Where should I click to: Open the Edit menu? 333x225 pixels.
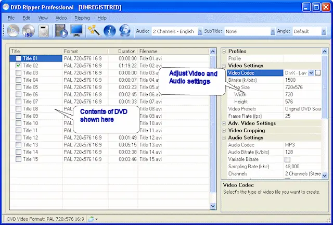tap(27, 18)
